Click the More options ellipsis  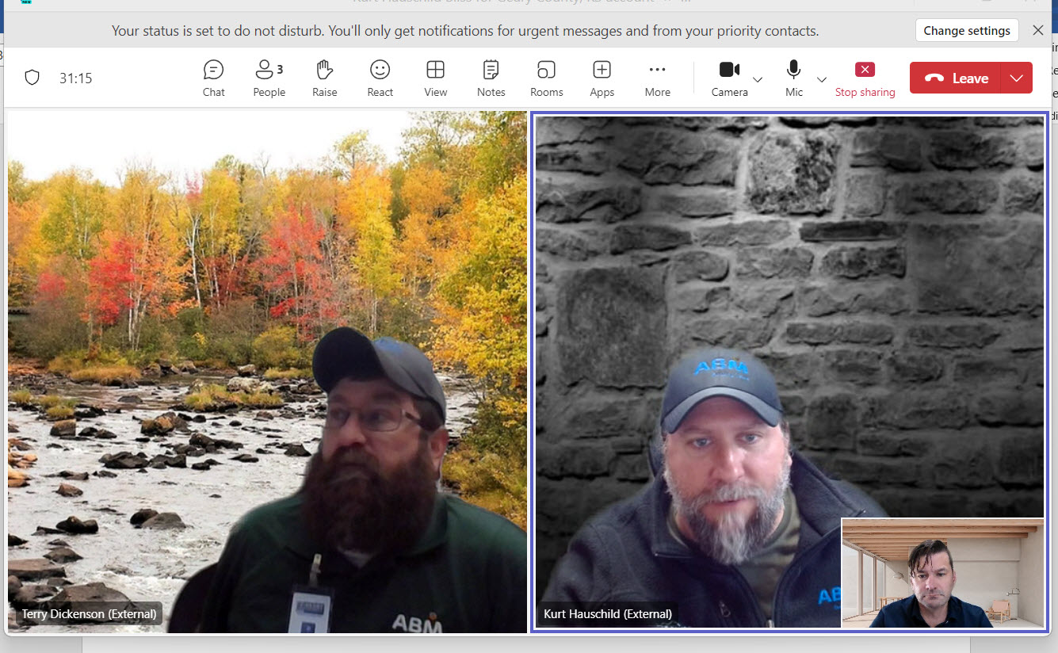(657, 78)
